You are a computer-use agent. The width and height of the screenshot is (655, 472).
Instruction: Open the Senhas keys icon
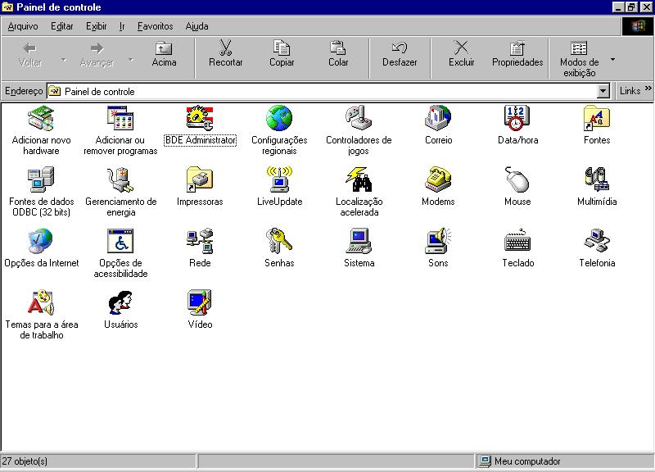pos(279,241)
